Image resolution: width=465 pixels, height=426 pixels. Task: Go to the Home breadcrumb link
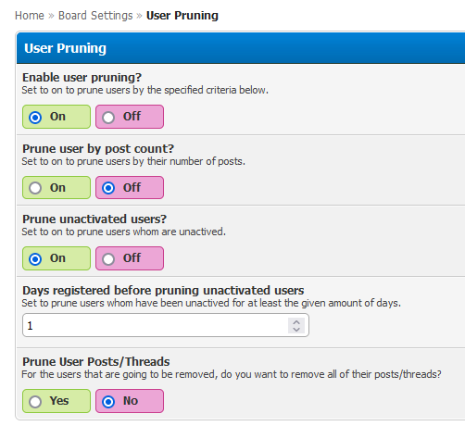click(x=30, y=16)
